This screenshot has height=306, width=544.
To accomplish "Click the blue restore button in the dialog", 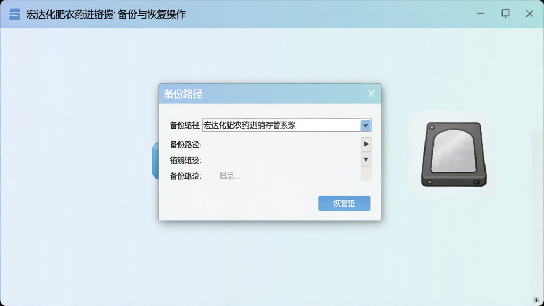I will click(344, 203).
